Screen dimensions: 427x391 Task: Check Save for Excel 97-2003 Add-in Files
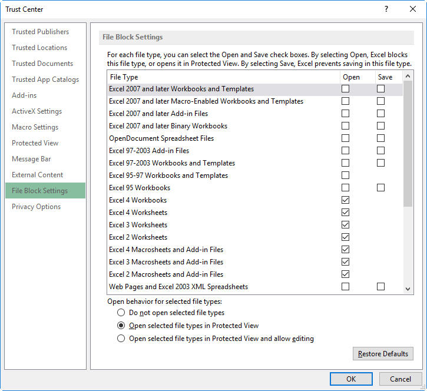pyautogui.click(x=380, y=151)
